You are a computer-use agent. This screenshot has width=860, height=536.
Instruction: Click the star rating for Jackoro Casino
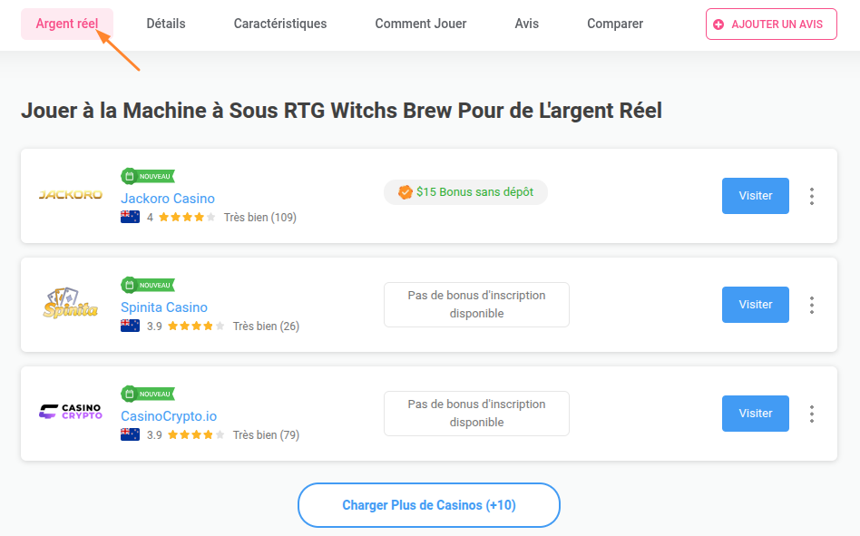coord(187,217)
